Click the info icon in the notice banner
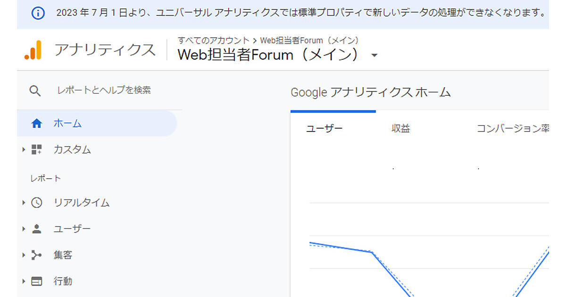Viewport: 566px width, 297px height. pos(38,13)
